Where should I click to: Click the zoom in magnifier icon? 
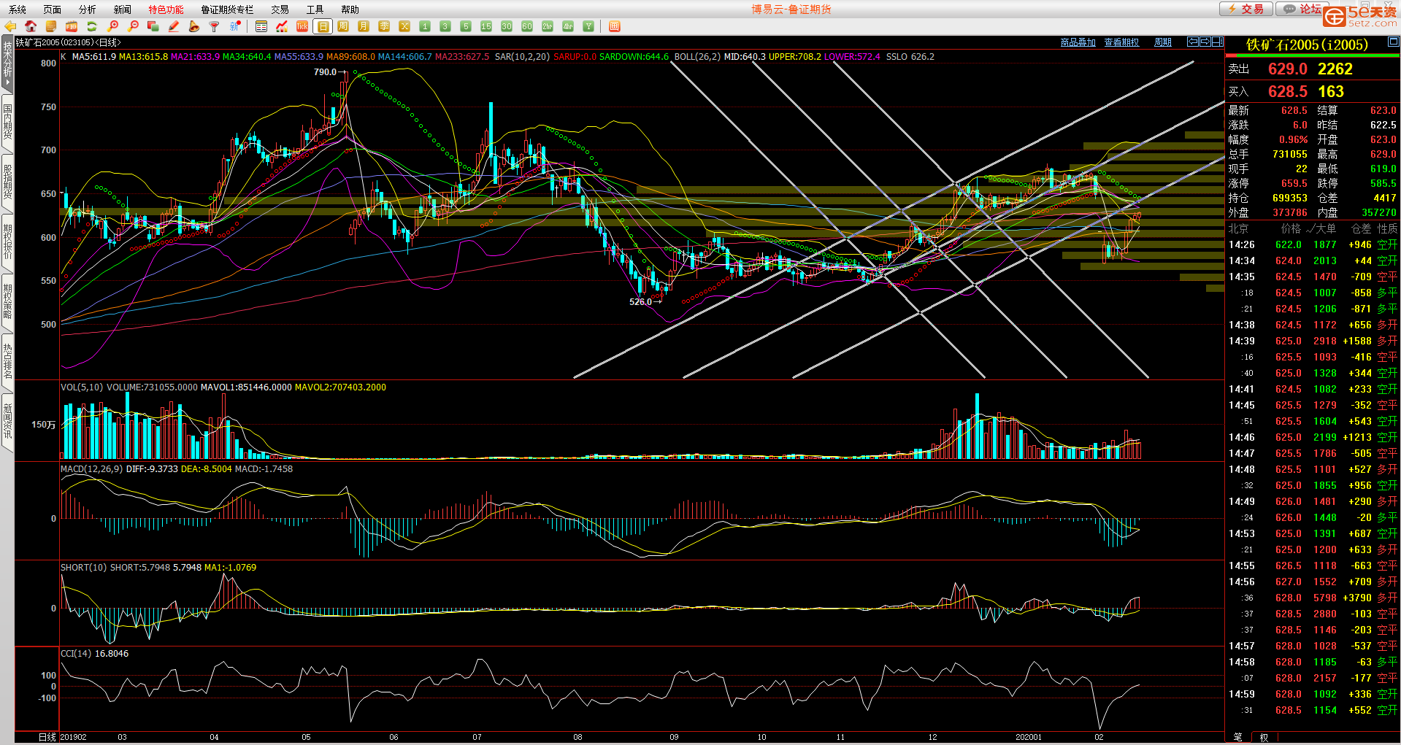112,26
